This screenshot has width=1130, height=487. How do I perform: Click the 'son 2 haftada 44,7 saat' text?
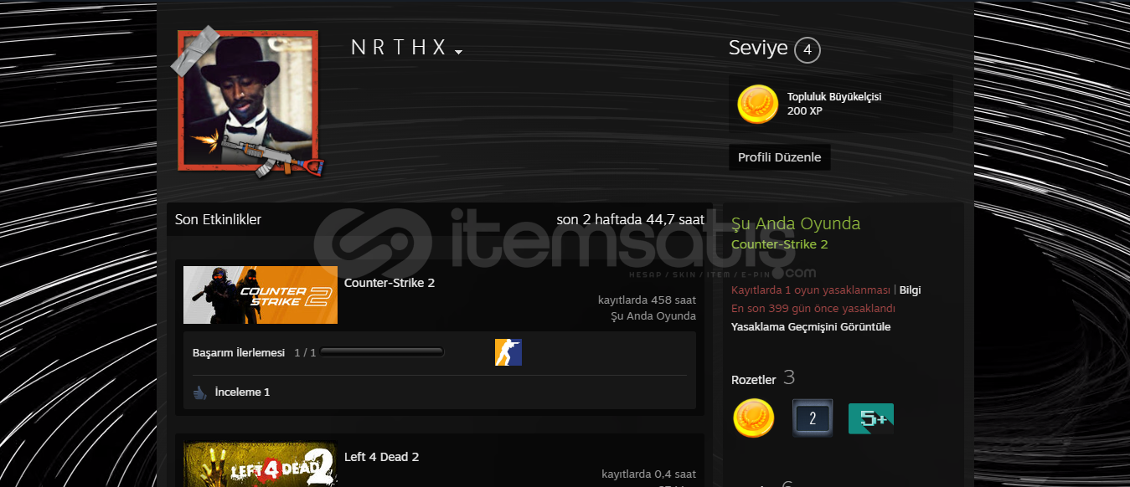point(631,219)
